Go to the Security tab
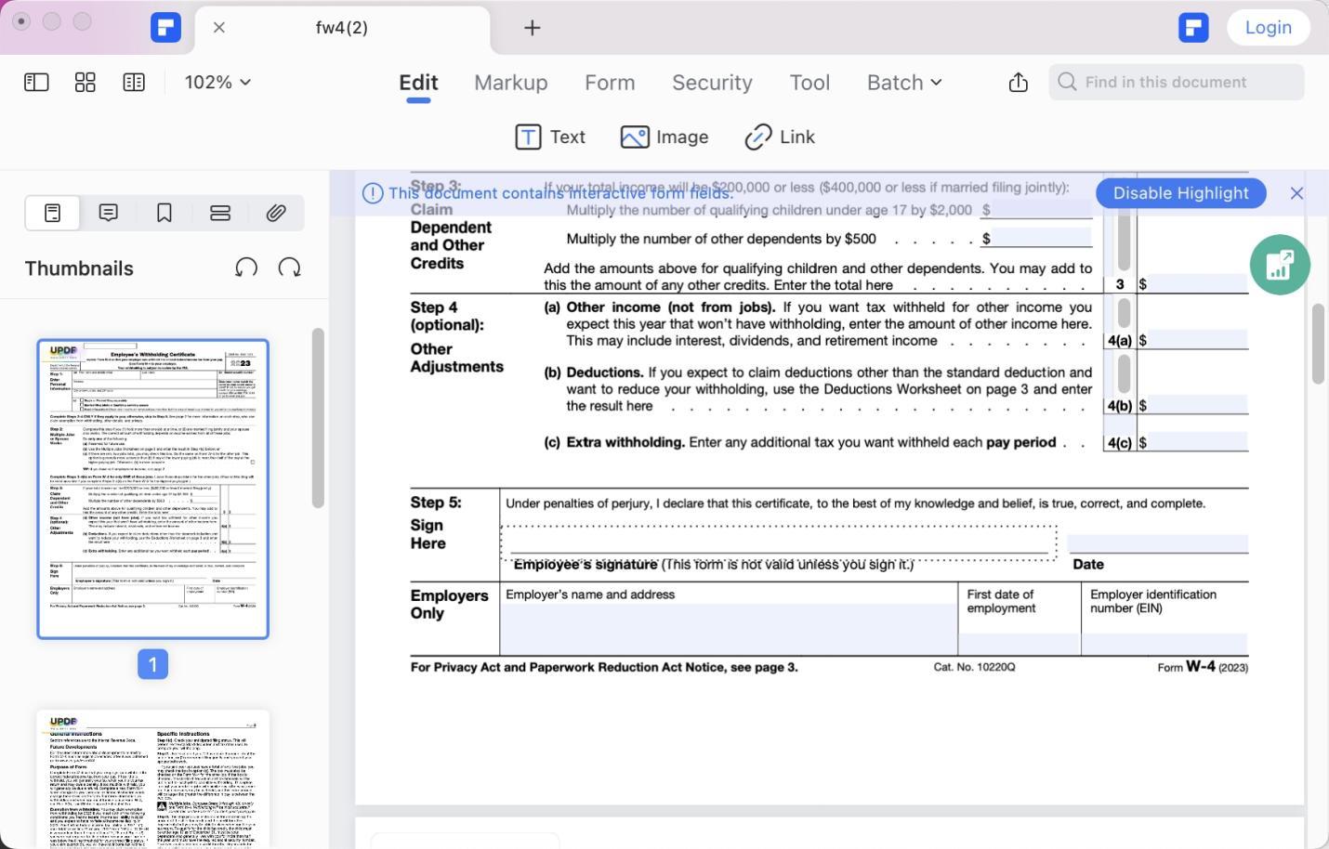Viewport: 1329px width, 849px height. tap(712, 82)
